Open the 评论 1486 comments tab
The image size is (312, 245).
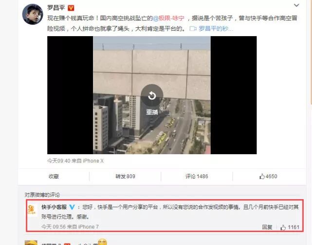tap(197, 176)
